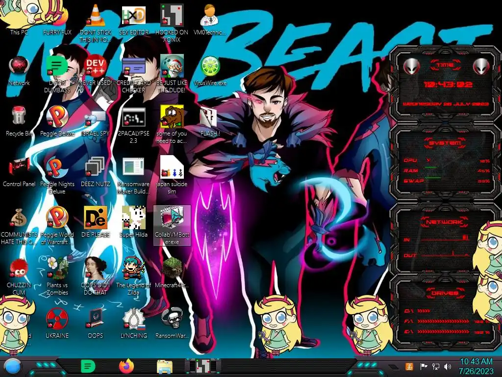Select the japan suicide sim file

click(x=172, y=175)
